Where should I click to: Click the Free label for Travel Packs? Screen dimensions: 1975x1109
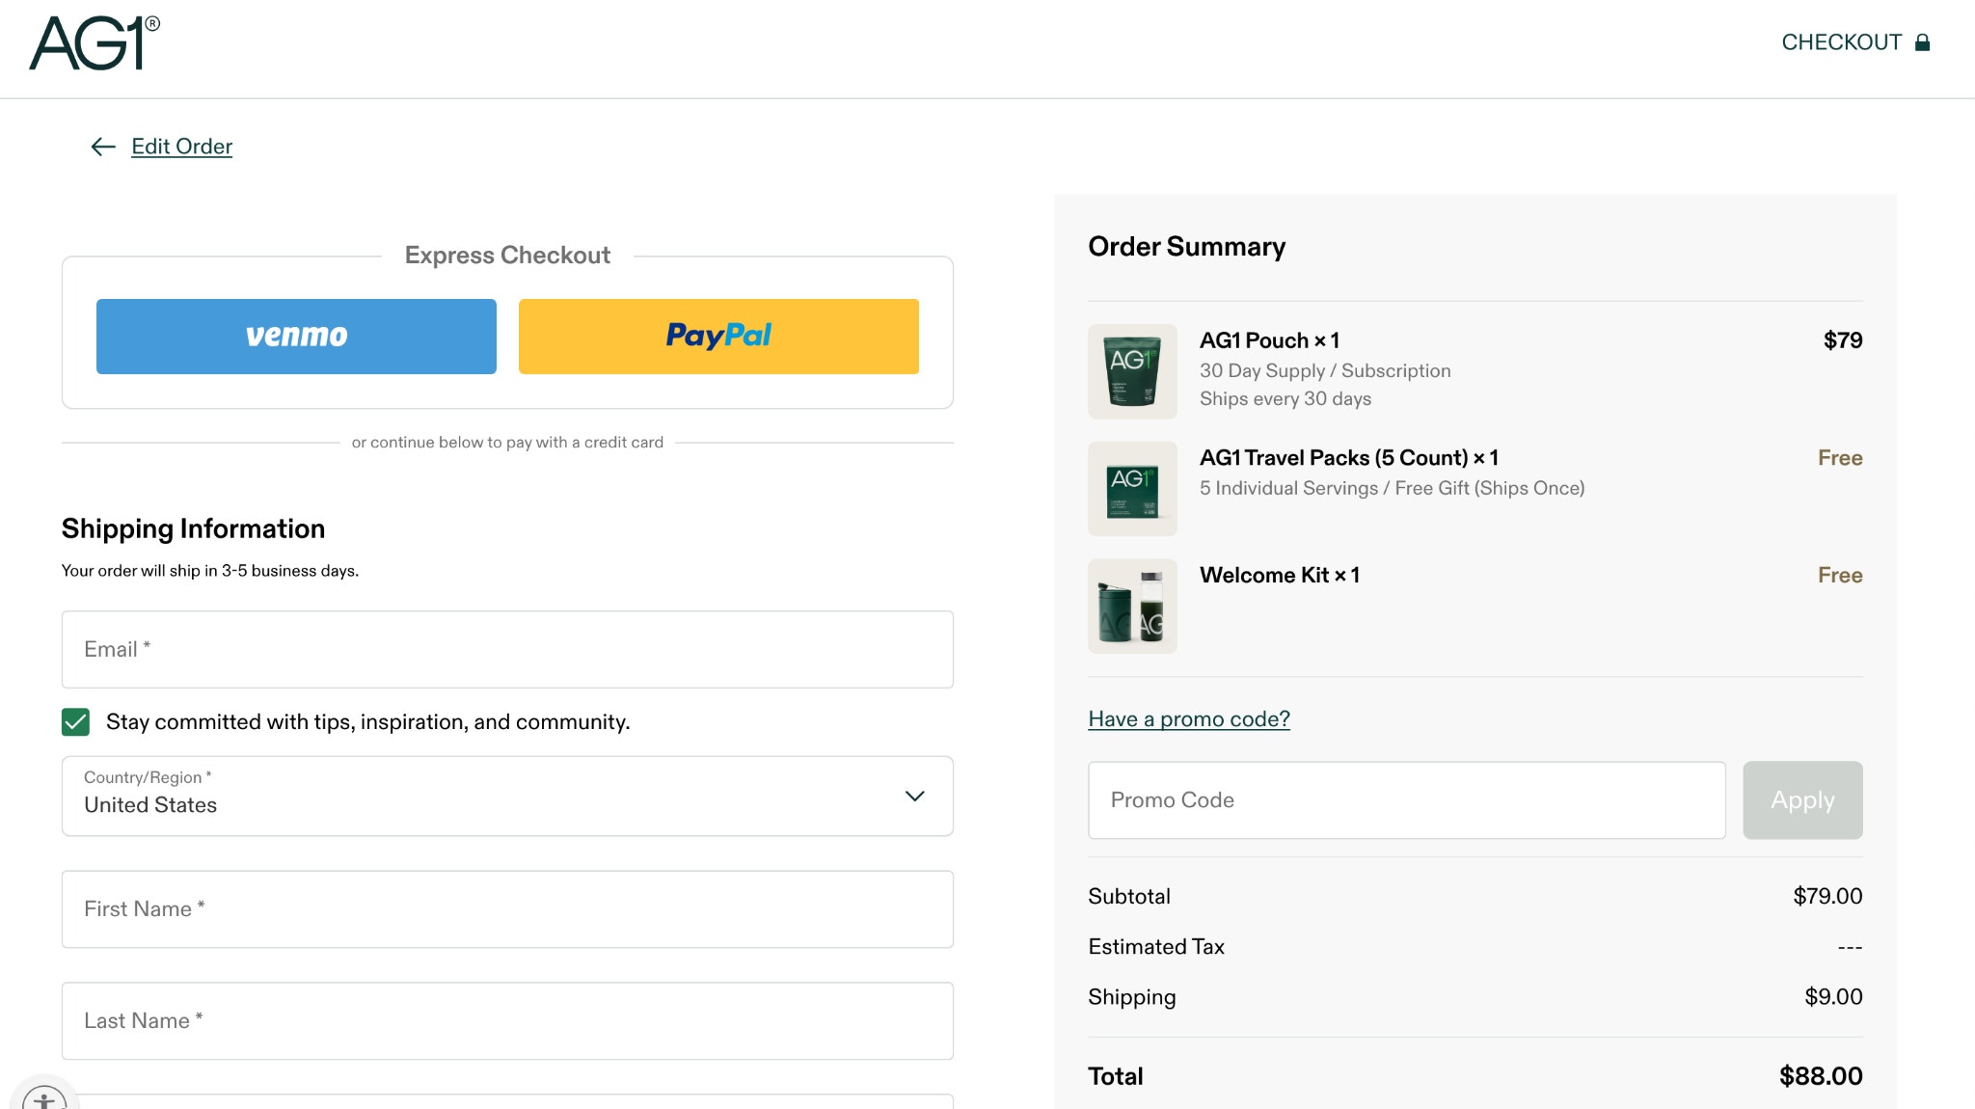pos(1840,458)
